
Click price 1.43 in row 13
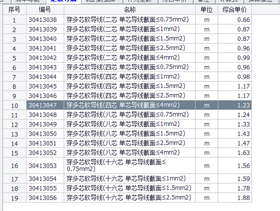(235, 134)
